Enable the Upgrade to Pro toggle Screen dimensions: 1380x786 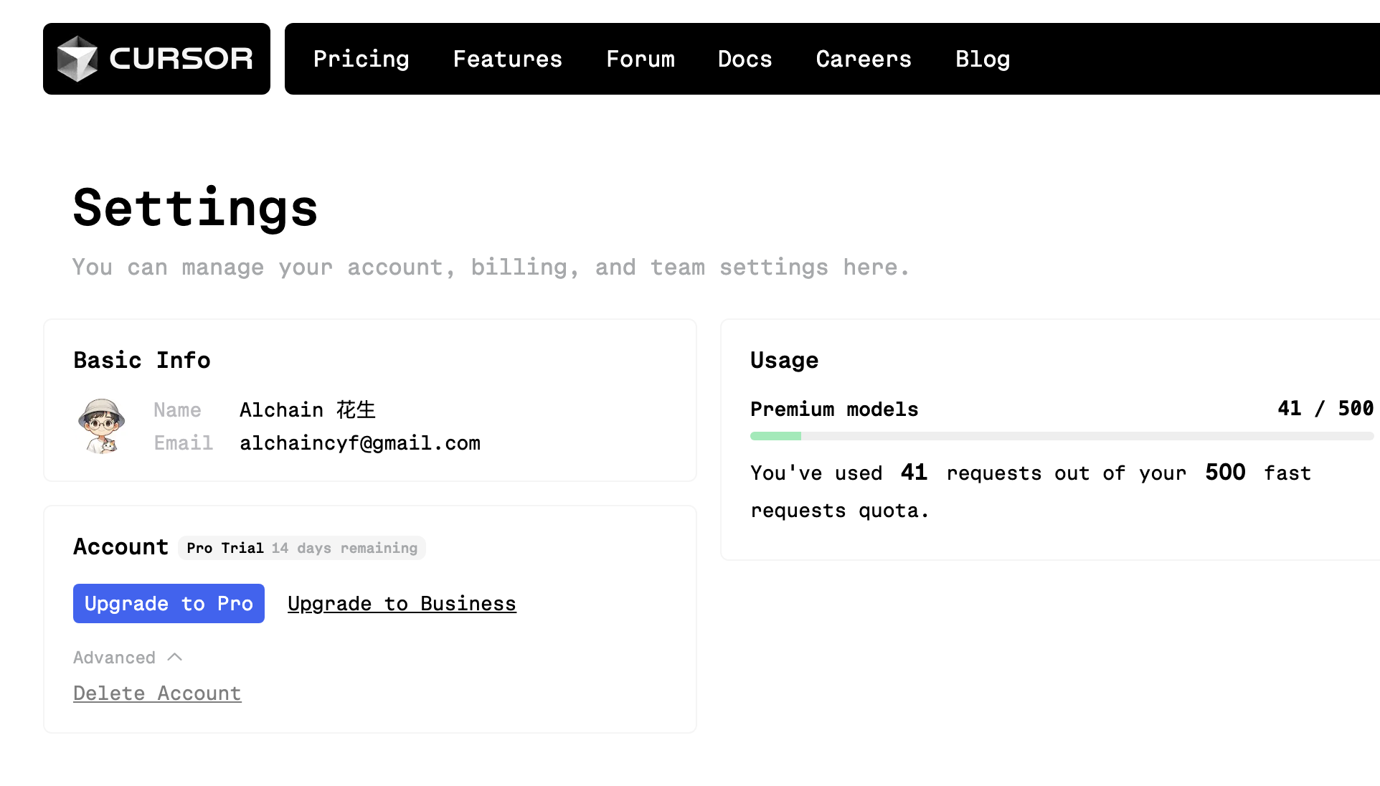(x=169, y=603)
